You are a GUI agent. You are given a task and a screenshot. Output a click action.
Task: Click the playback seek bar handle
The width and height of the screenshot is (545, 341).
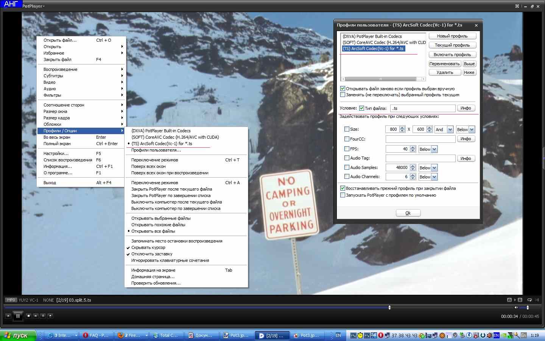[x=389, y=308]
